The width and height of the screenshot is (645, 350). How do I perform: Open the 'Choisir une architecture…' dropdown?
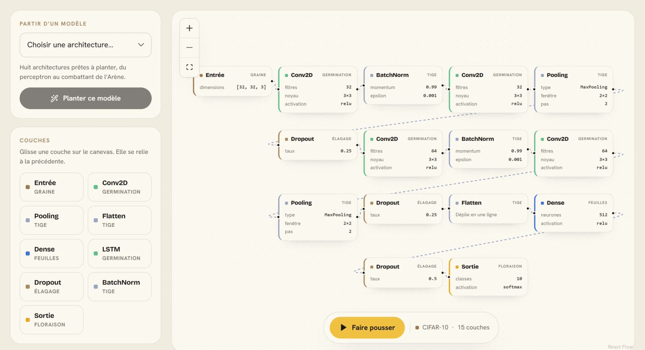tap(86, 45)
